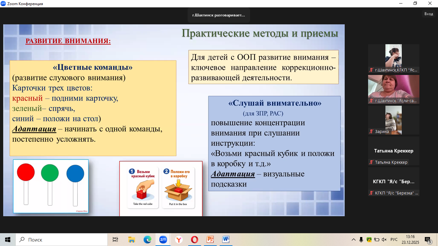Switch to PowerPoint on the taskbar
The width and height of the screenshot is (438, 246).
coord(210,240)
